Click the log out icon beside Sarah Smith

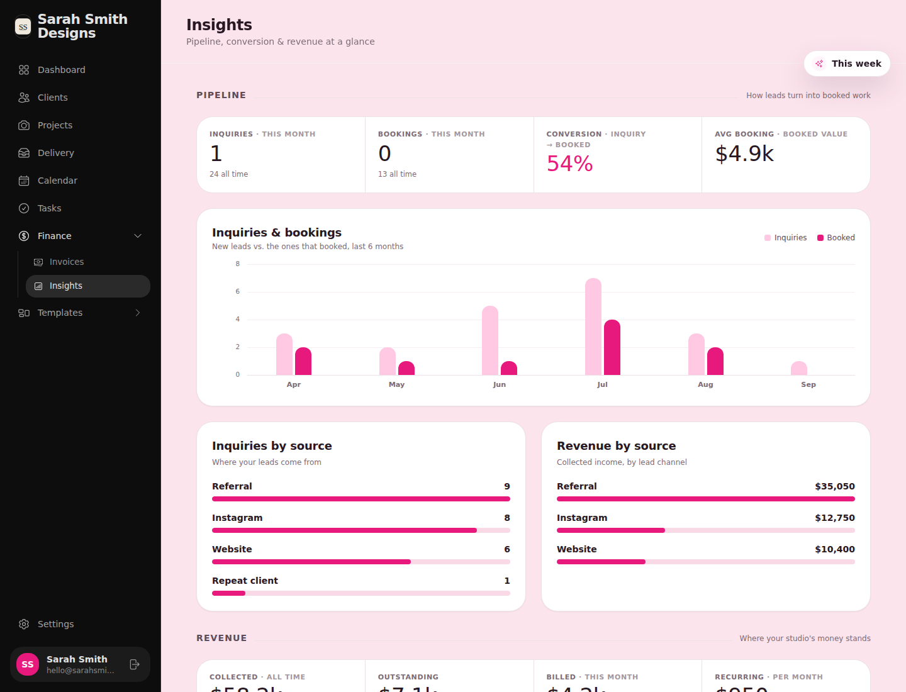coord(134,664)
